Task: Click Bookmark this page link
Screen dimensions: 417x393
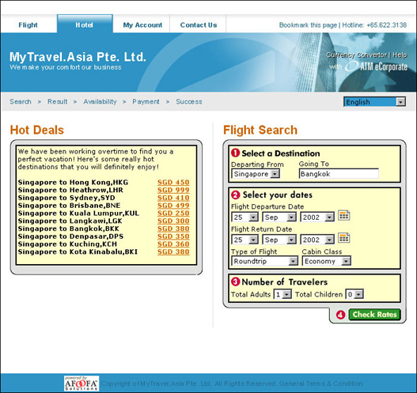Action: pyautogui.click(x=308, y=25)
